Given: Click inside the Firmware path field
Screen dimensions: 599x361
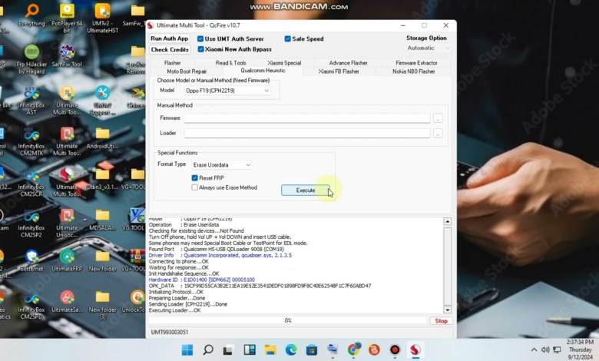Looking at the screenshot, I should pos(307,118).
